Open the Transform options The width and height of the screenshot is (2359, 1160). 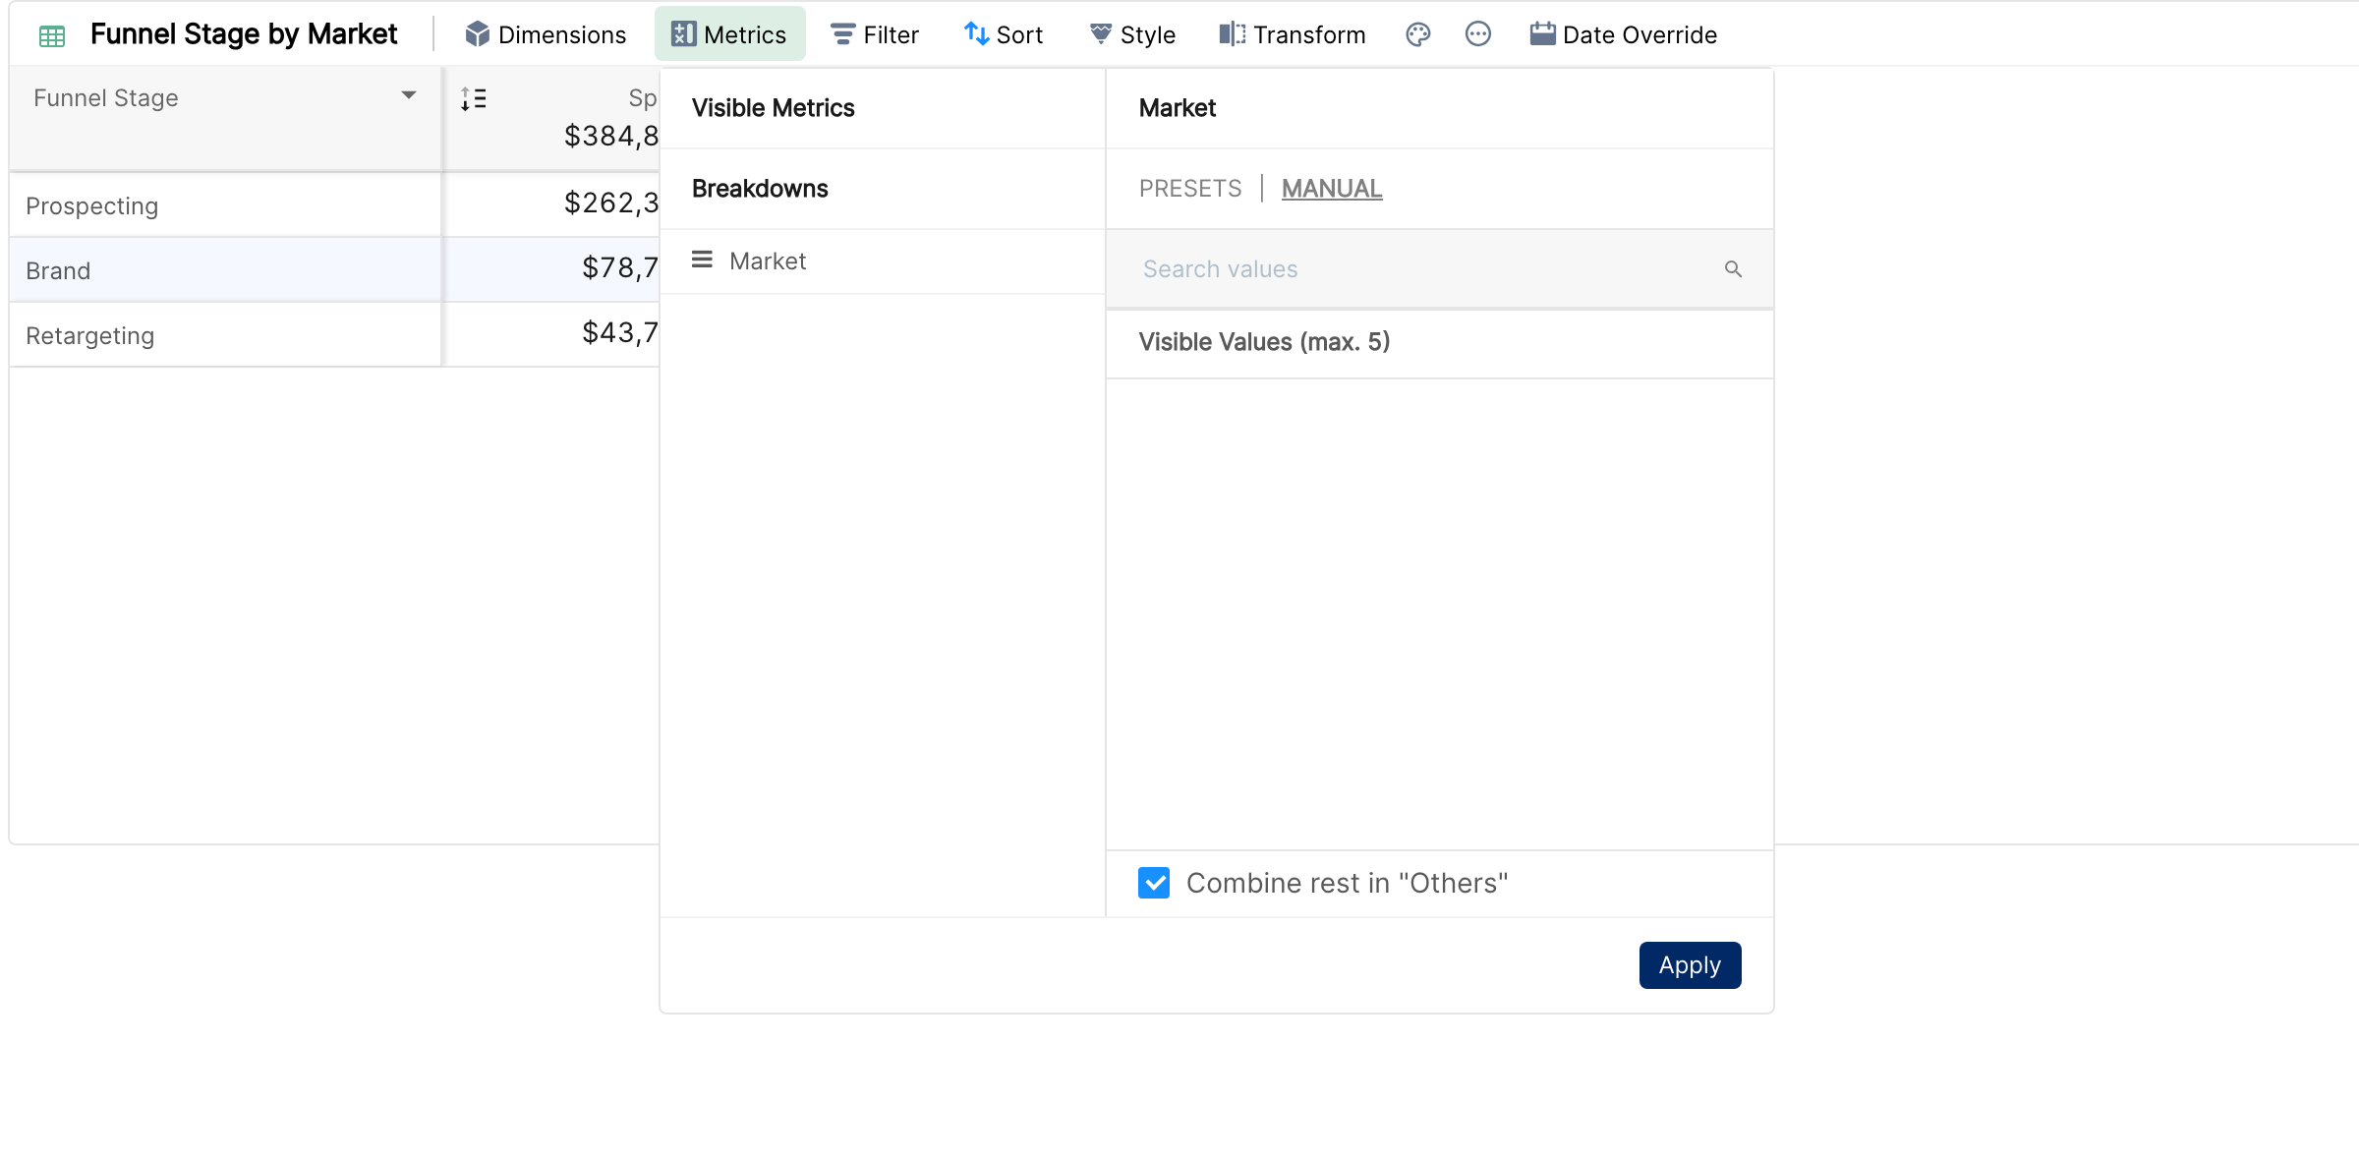coord(1292,34)
